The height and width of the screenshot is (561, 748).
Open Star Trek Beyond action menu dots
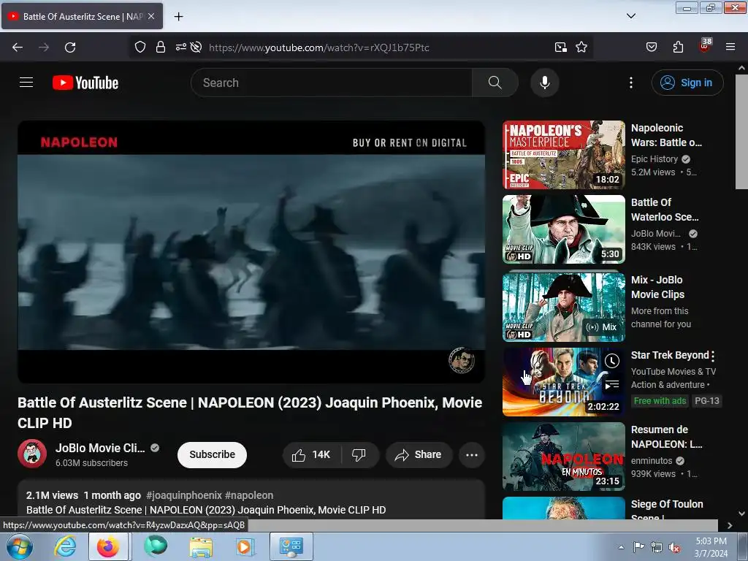pyautogui.click(x=713, y=356)
